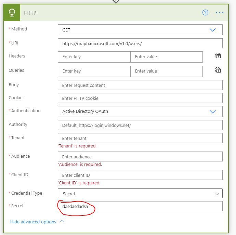This screenshot has width=236, height=235.
Task: Open the three-dot more options menu
Action: pos(220,13)
